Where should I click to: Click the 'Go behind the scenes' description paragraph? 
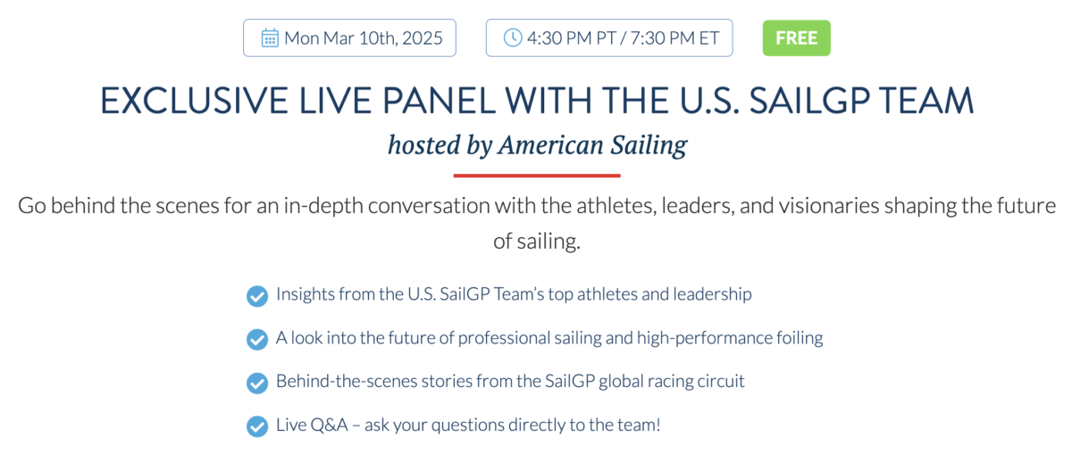[x=536, y=207]
